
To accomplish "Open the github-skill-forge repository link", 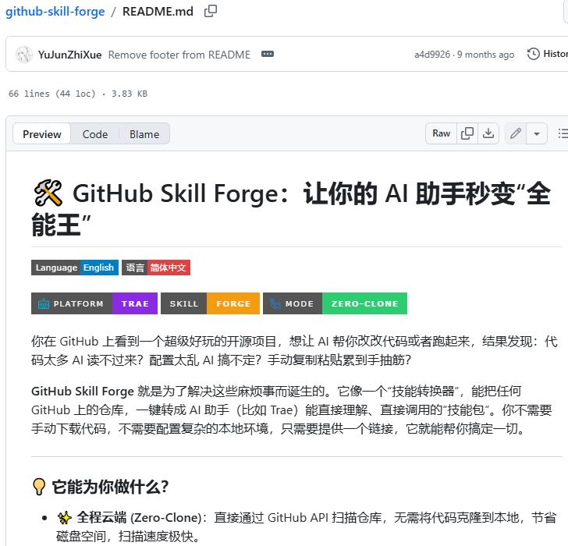I will coord(55,12).
